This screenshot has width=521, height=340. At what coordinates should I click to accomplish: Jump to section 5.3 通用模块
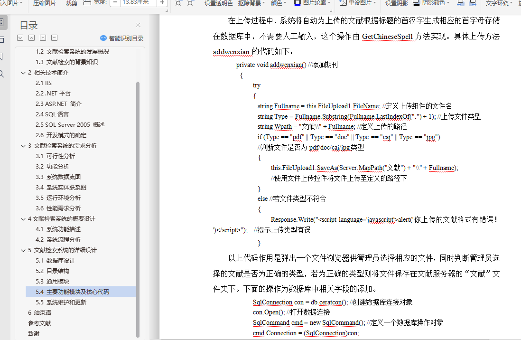[x=53, y=282]
